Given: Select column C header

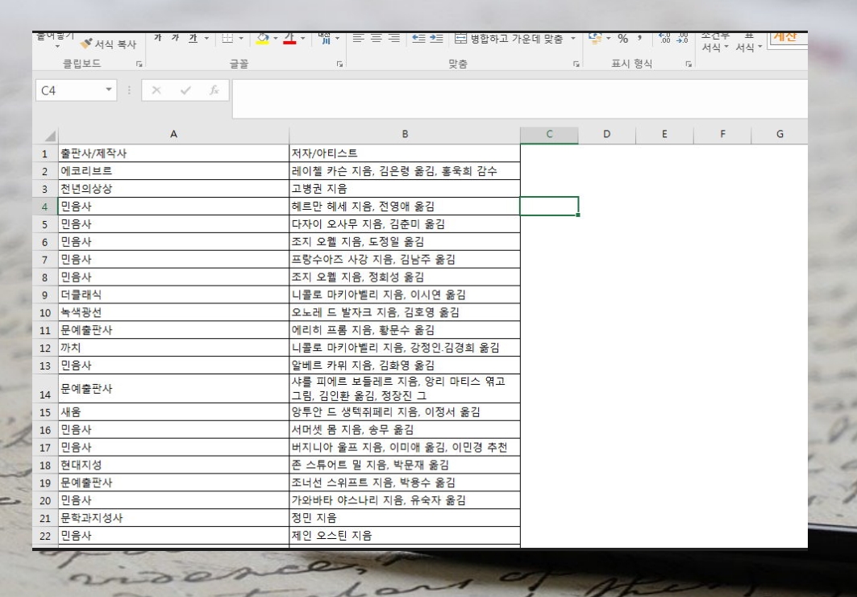Looking at the screenshot, I should pos(549,135).
